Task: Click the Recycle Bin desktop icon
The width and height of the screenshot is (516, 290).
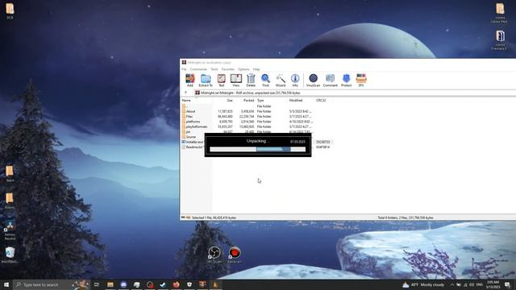Action: 10,255
